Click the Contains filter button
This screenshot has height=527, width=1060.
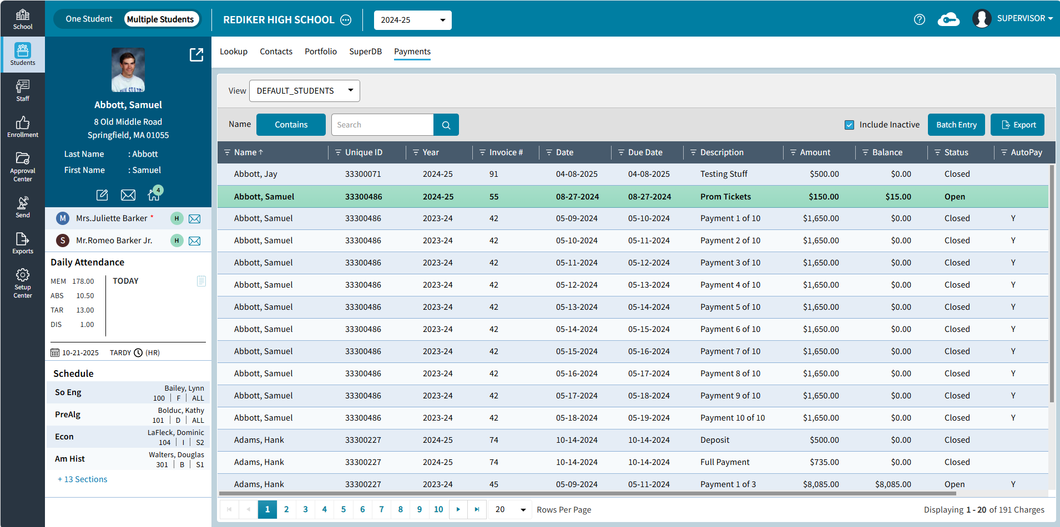(x=291, y=125)
